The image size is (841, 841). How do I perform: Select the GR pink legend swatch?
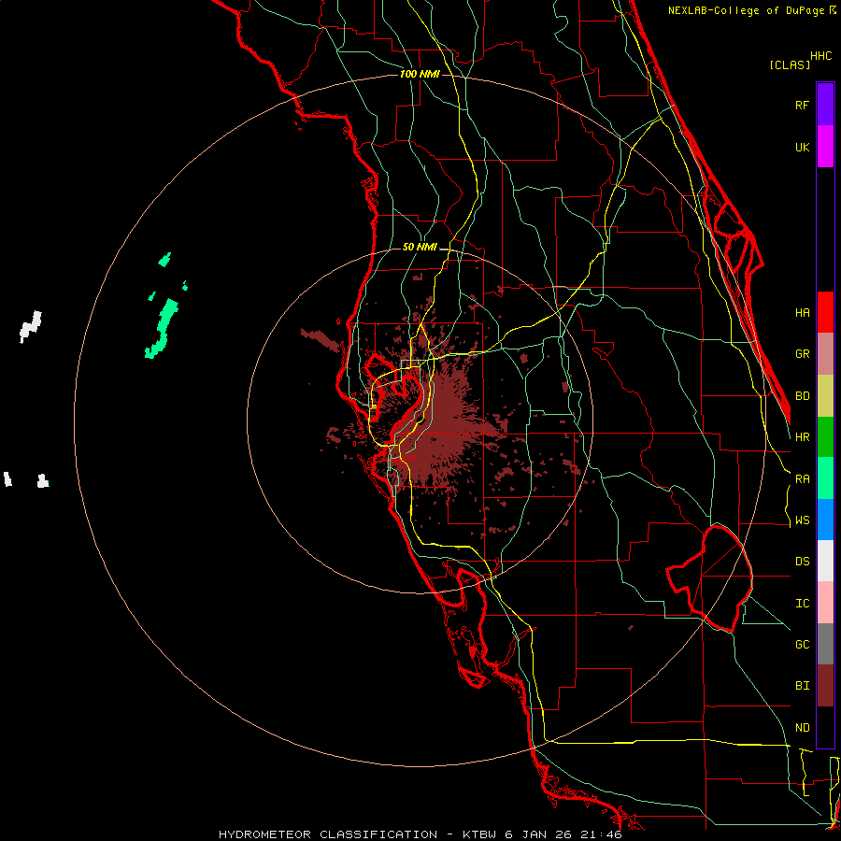(825, 354)
